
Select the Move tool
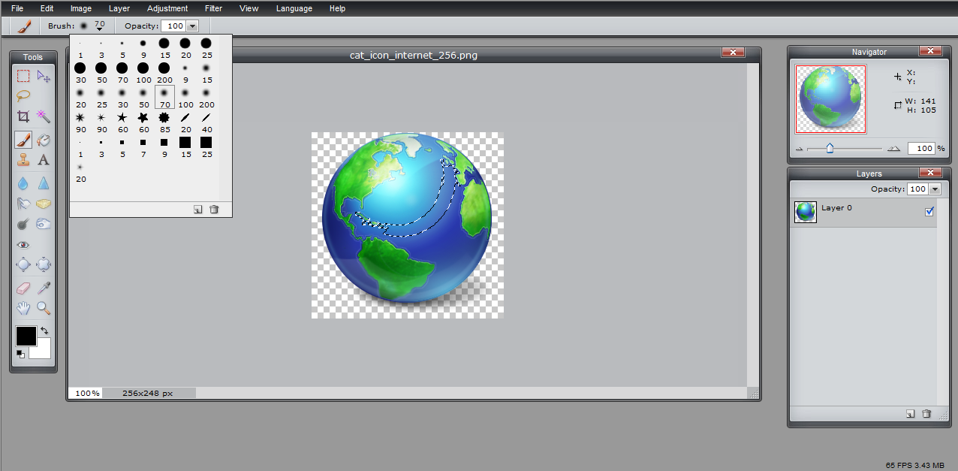coord(44,76)
